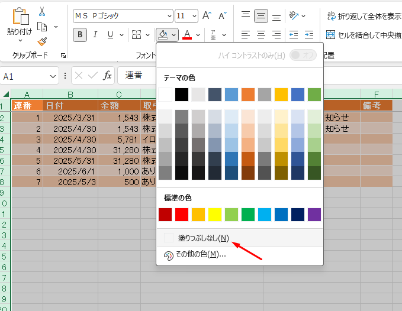This screenshot has height=311, width=402.
Task: Open the Underline style dropdown arrow
Action: point(121,35)
